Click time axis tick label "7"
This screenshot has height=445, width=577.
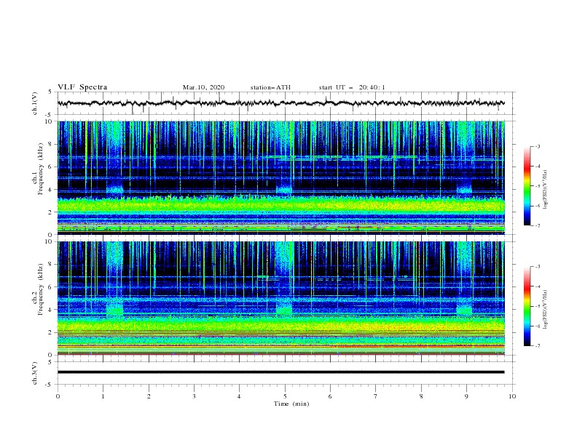pyautogui.click(x=376, y=396)
